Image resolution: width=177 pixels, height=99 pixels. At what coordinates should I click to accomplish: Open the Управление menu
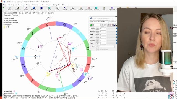coord(36,5)
